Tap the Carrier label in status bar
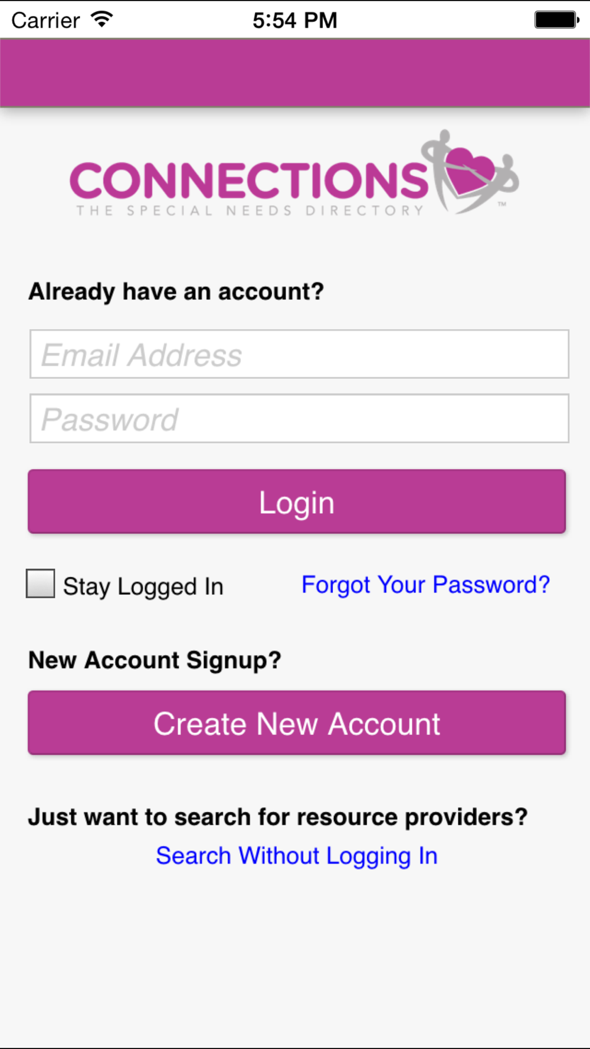This screenshot has height=1049, width=590. coord(45,20)
